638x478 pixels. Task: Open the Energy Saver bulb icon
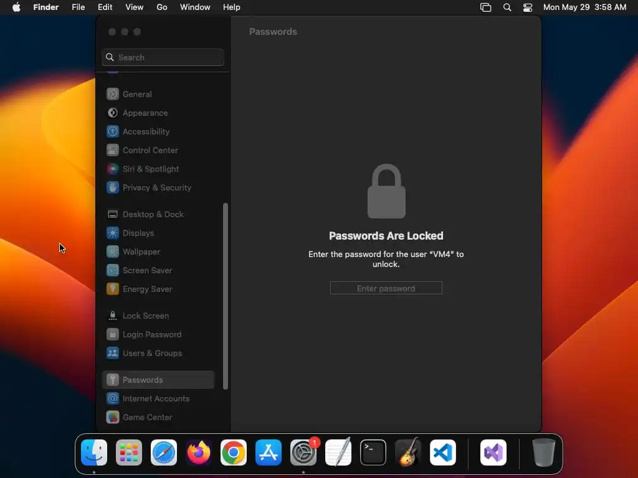(113, 289)
